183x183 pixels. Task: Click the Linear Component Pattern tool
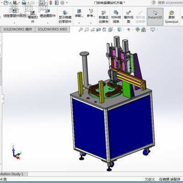(x=15, y=13)
